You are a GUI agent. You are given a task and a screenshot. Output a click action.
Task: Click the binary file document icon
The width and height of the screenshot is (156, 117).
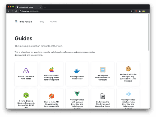[103, 96]
